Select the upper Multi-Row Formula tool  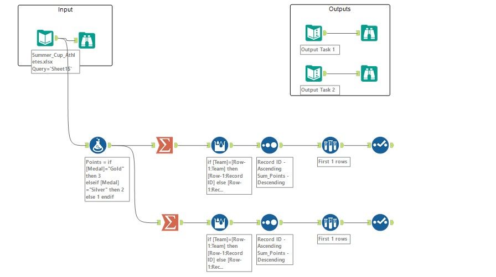[220, 145]
